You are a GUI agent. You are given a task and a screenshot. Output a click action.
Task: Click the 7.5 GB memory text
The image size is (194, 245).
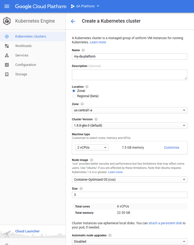tap(133, 148)
